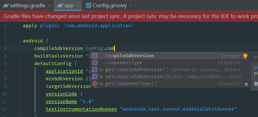Collapse the android block fold marker

tap(21, 41)
